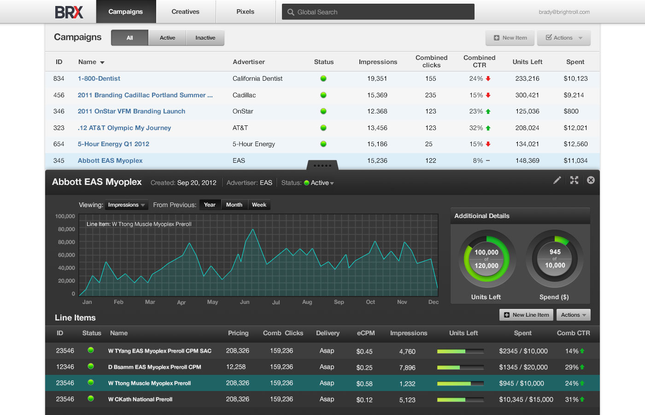Click status dot of W TYang line item
The height and width of the screenshot is (415, 645).
[91, 350]
